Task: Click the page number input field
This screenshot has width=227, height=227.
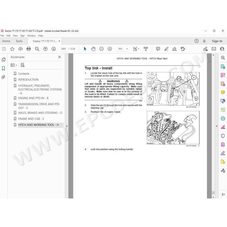Action: 64,49
